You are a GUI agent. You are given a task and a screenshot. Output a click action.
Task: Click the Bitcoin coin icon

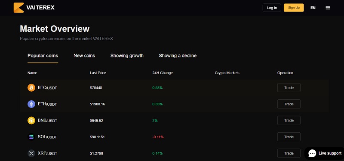coord(31,88)
